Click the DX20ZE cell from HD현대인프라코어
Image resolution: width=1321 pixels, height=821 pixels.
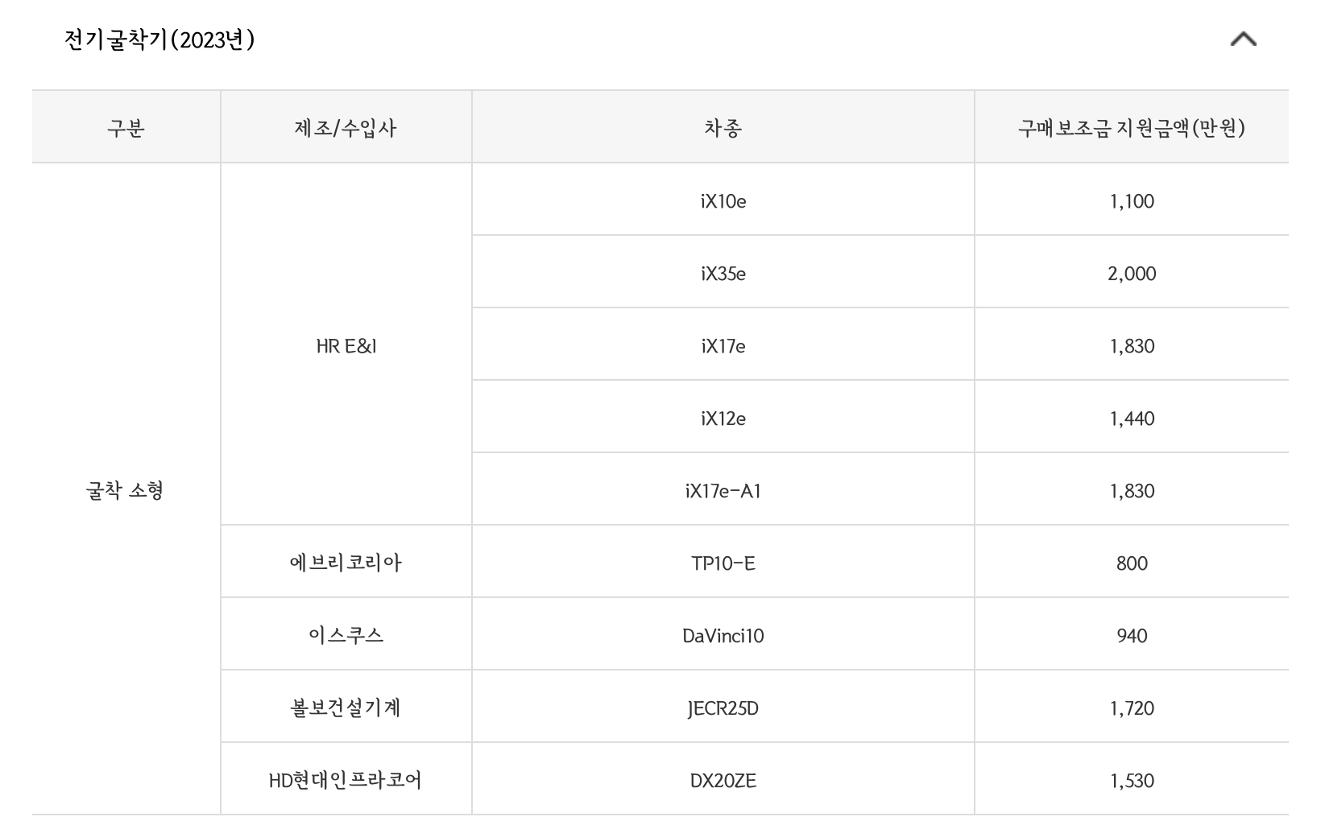723,778
